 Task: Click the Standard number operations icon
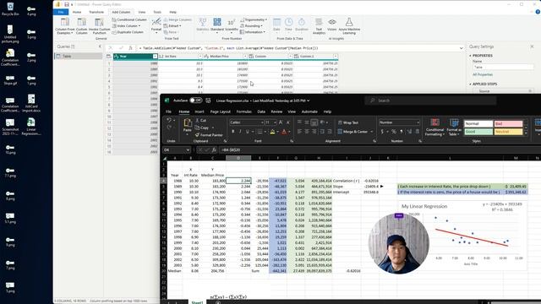pyautogui.click(x=217, y=23)
